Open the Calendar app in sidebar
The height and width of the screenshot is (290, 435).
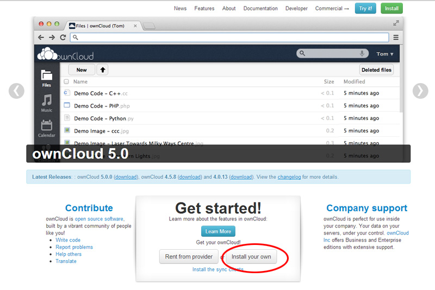pyautogui.click(x=47, y=128)
